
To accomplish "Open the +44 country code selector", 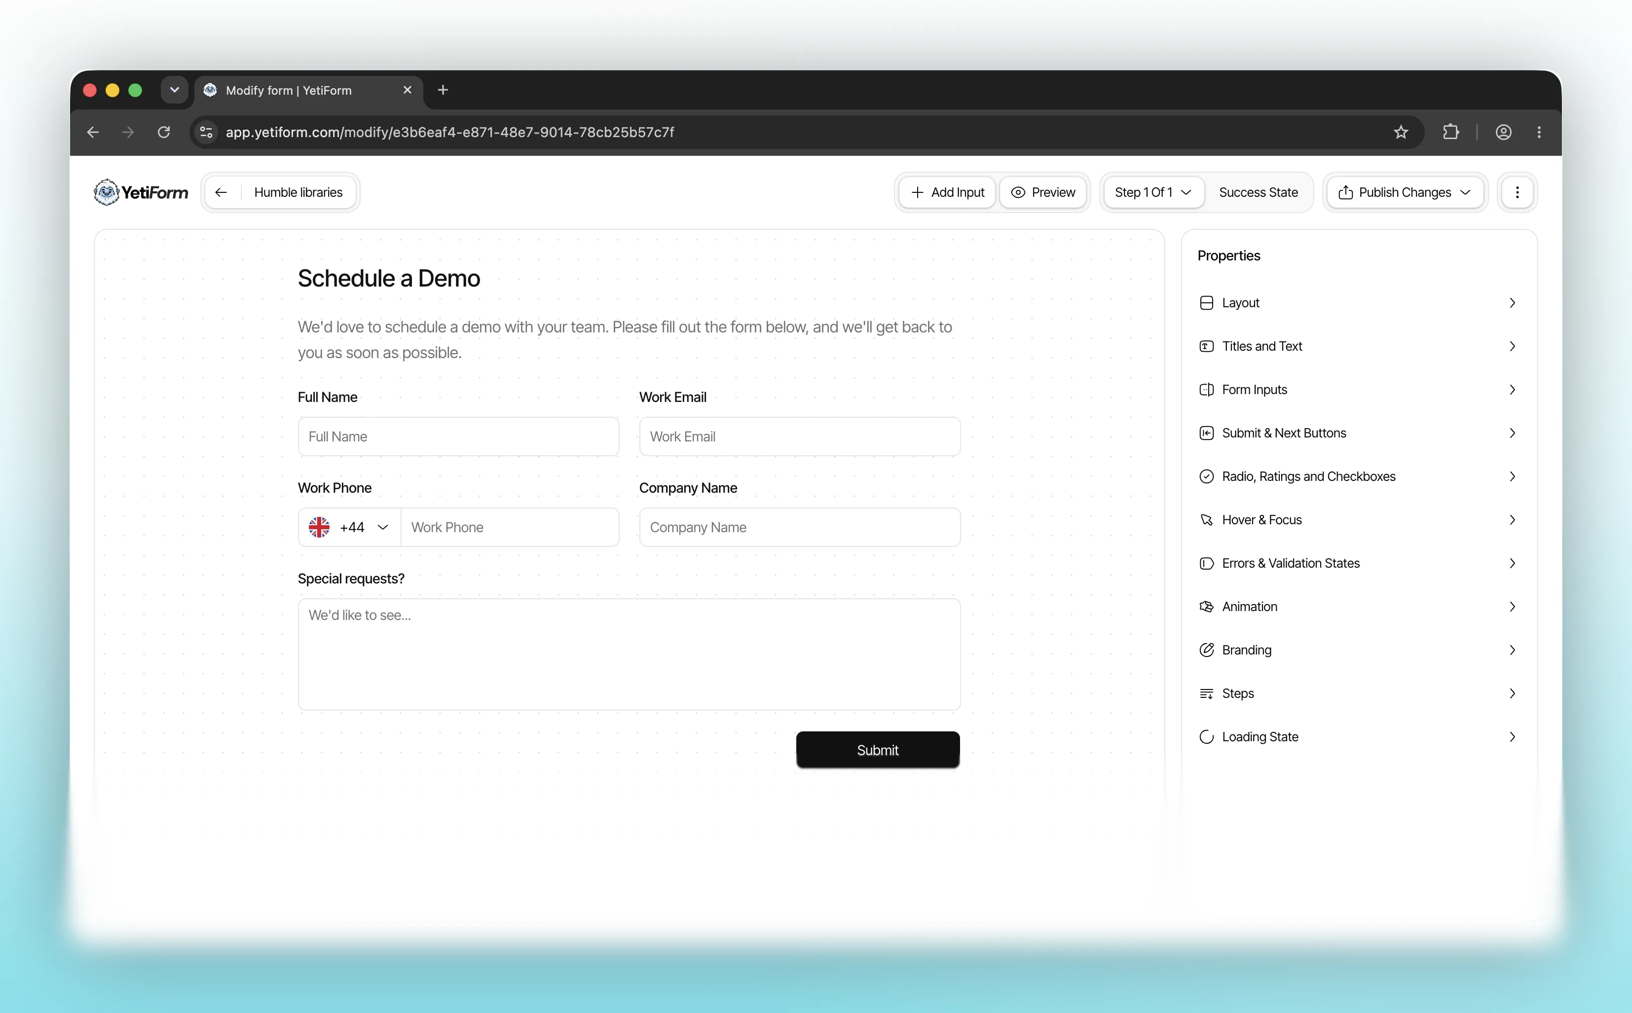I will pyautogui.click(x=349, y=527).
